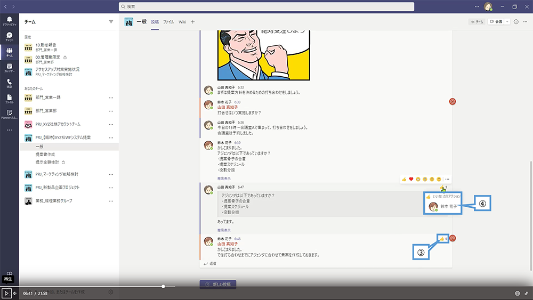Add a new tab with plus icon
This screenshot has width=533, height=300.
coord(193,22)
